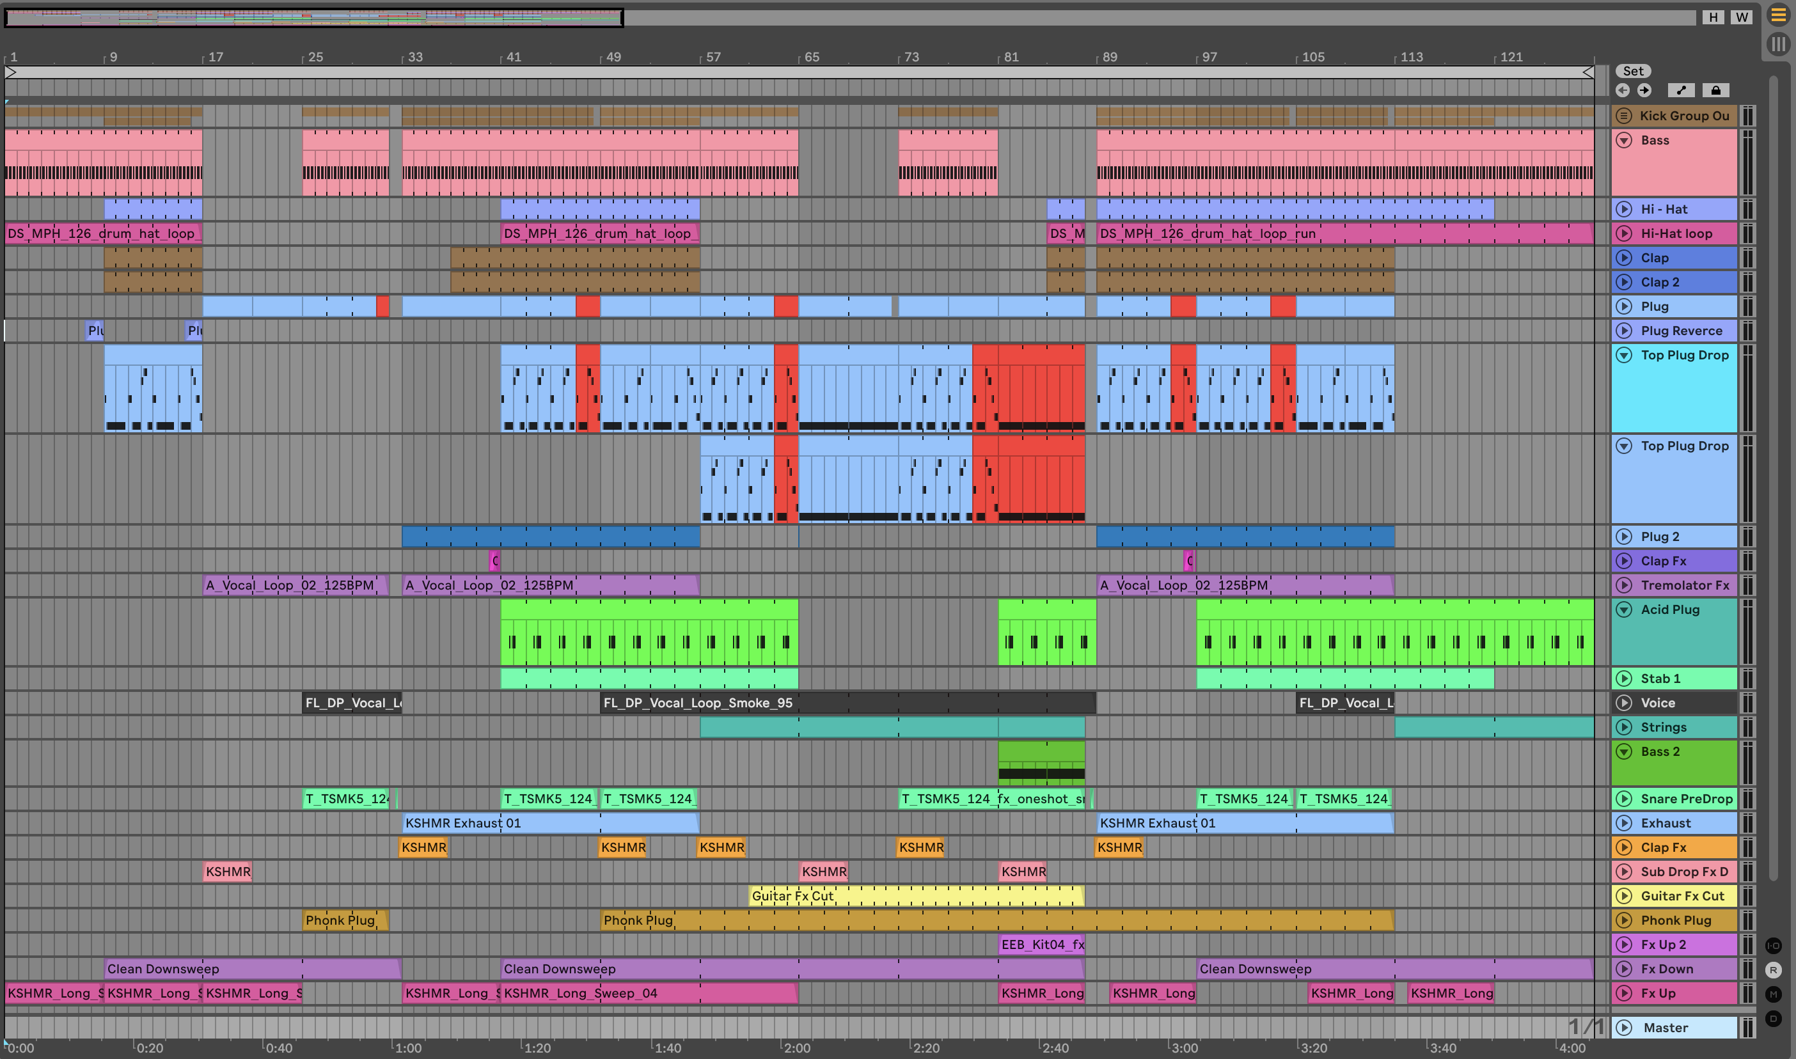Viewport: 1796px width, 1059px height.
Task: Jump to previous locator arrow button
Action: (1623, 90)
